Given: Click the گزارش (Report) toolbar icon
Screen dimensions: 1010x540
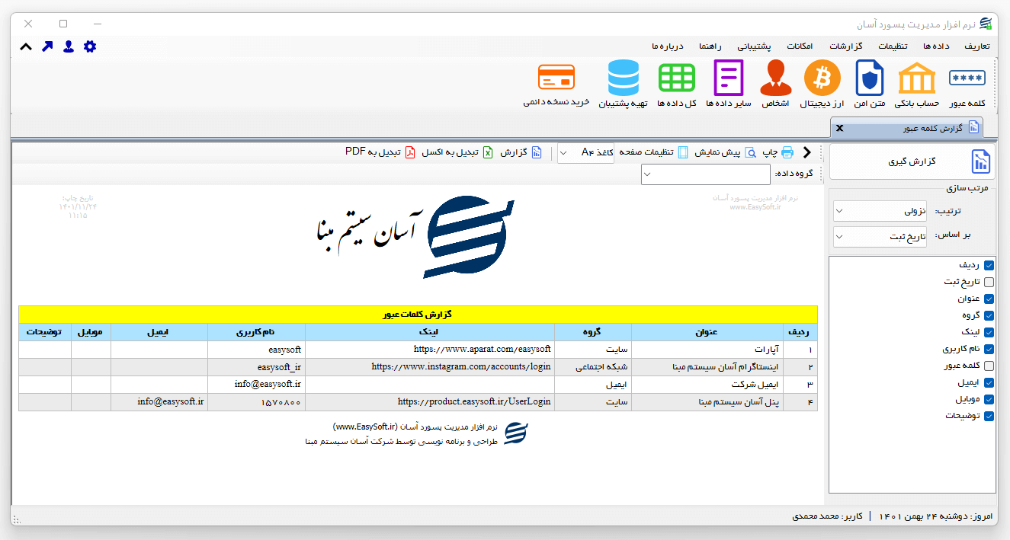Looking at the screenshot, I should 537,152.
